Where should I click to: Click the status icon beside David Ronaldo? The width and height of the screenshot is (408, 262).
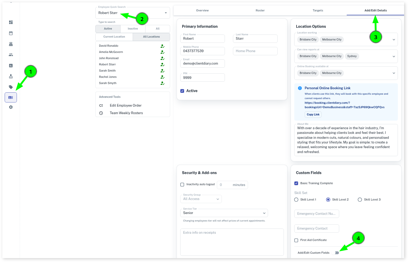pos(162,46)
